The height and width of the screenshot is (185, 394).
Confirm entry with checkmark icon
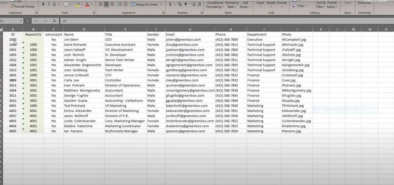coord(45,21)
